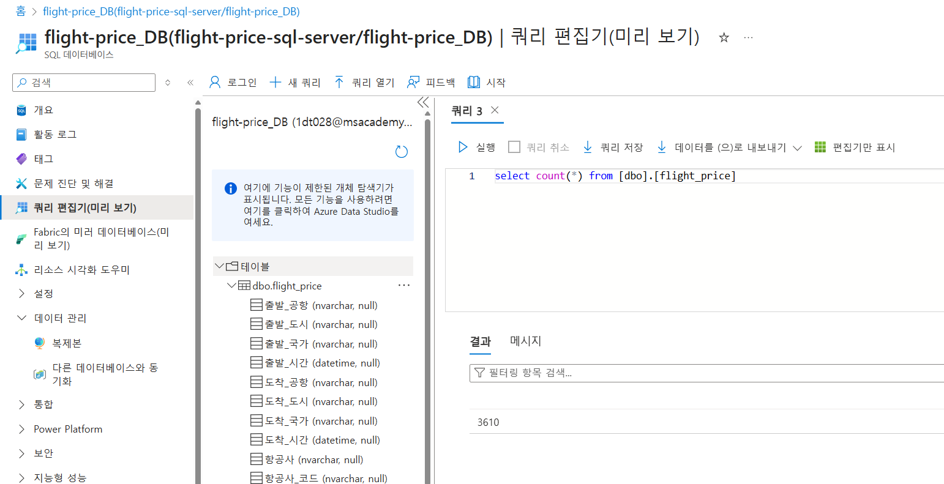Click the 출발_공항 column icon
Screen dimensions: 944x484
pyautogui.click(x=257, y=305)
